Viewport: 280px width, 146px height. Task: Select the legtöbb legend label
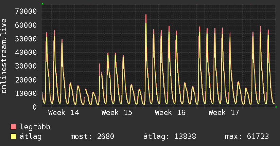pyautogui.click(x=35, y=127)
